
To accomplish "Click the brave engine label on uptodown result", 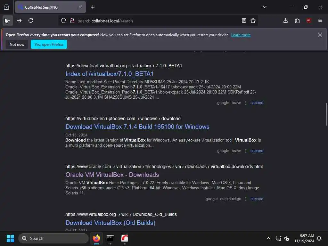I will (x=236, y=151).
